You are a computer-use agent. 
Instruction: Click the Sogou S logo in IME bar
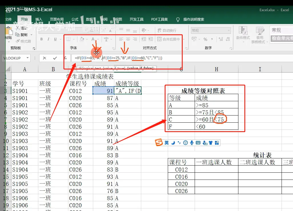coord(159,142)
